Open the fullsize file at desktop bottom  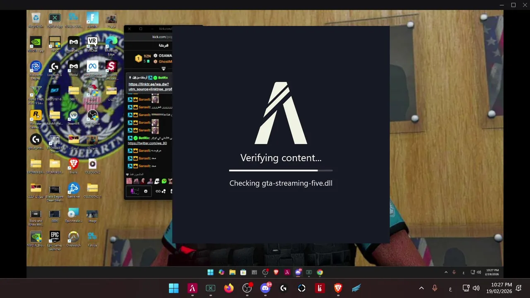coord(92,239)
